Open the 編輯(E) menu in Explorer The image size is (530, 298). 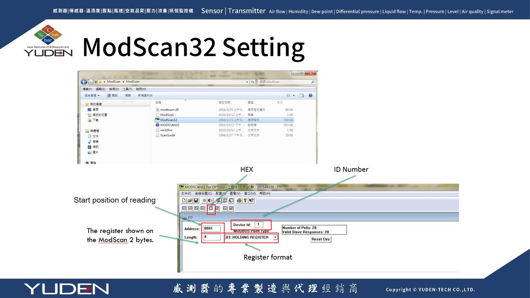[101, 89]
